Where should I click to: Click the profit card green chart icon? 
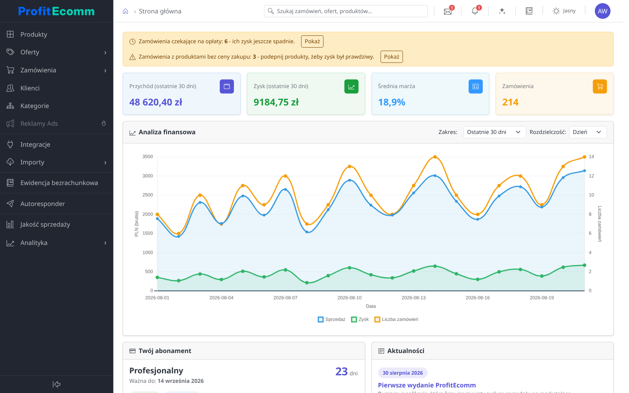[x=351, y=86]
